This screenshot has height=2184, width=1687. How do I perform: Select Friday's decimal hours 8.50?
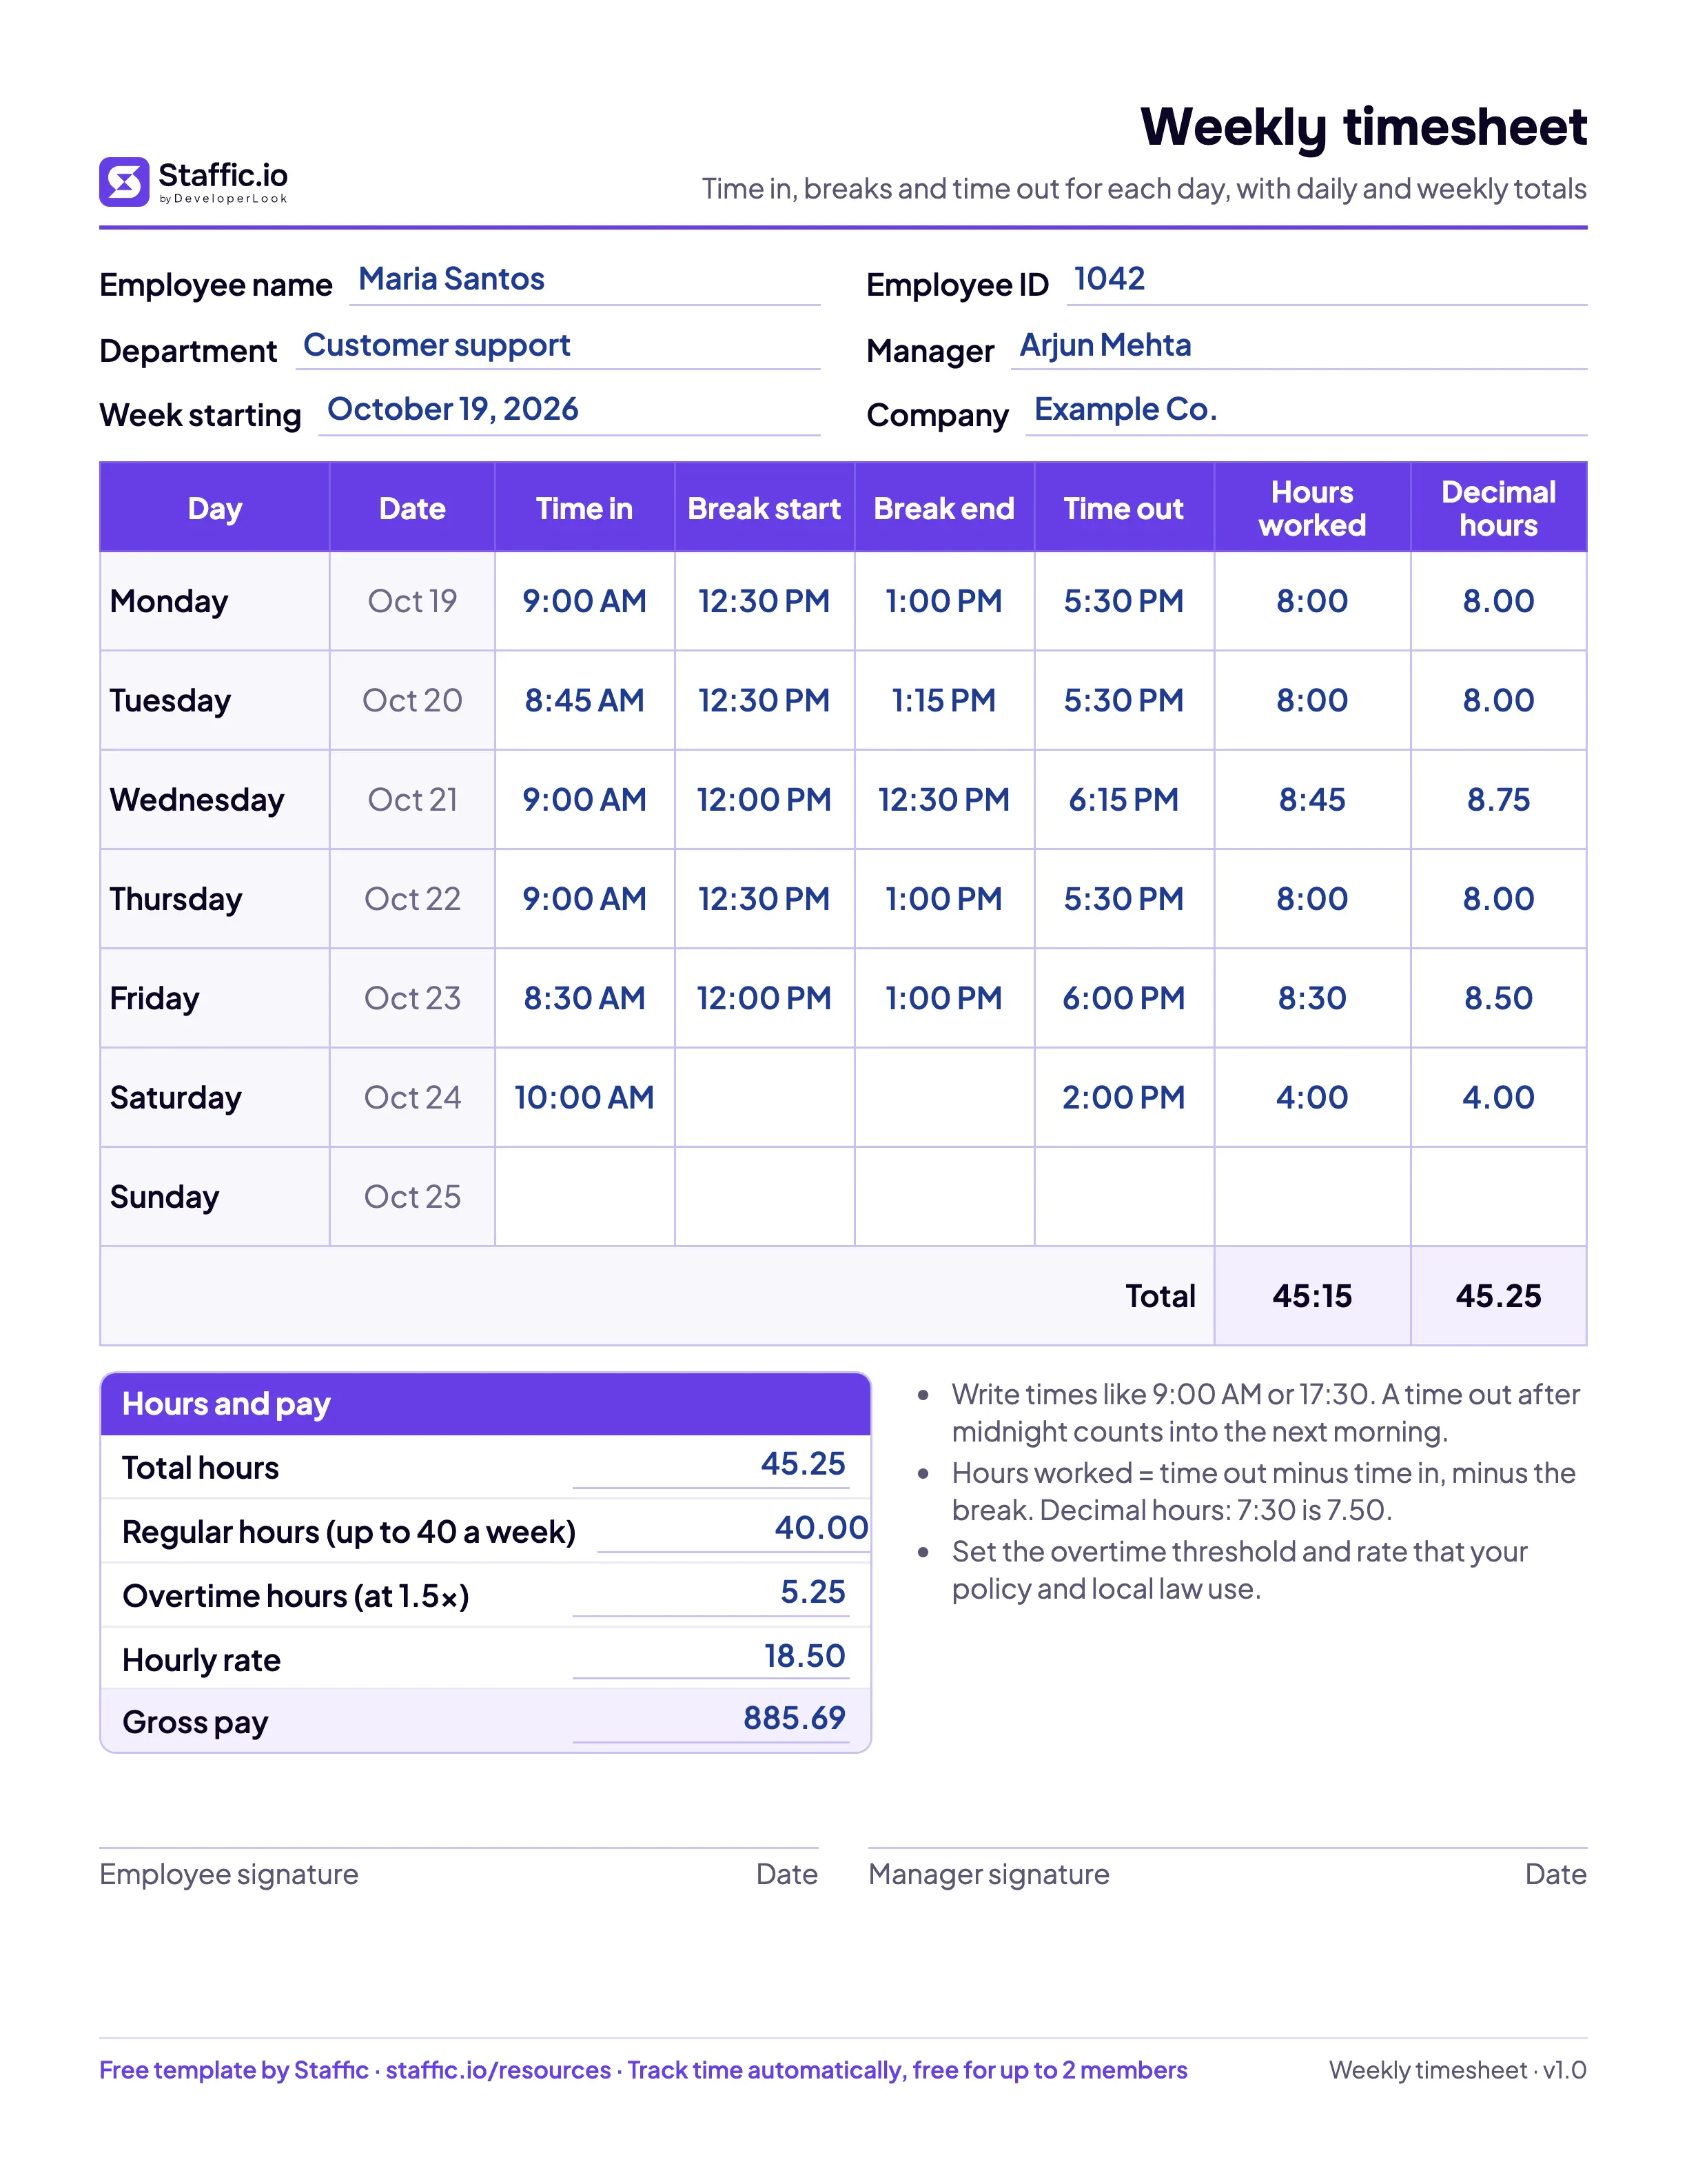point(1498,998)
